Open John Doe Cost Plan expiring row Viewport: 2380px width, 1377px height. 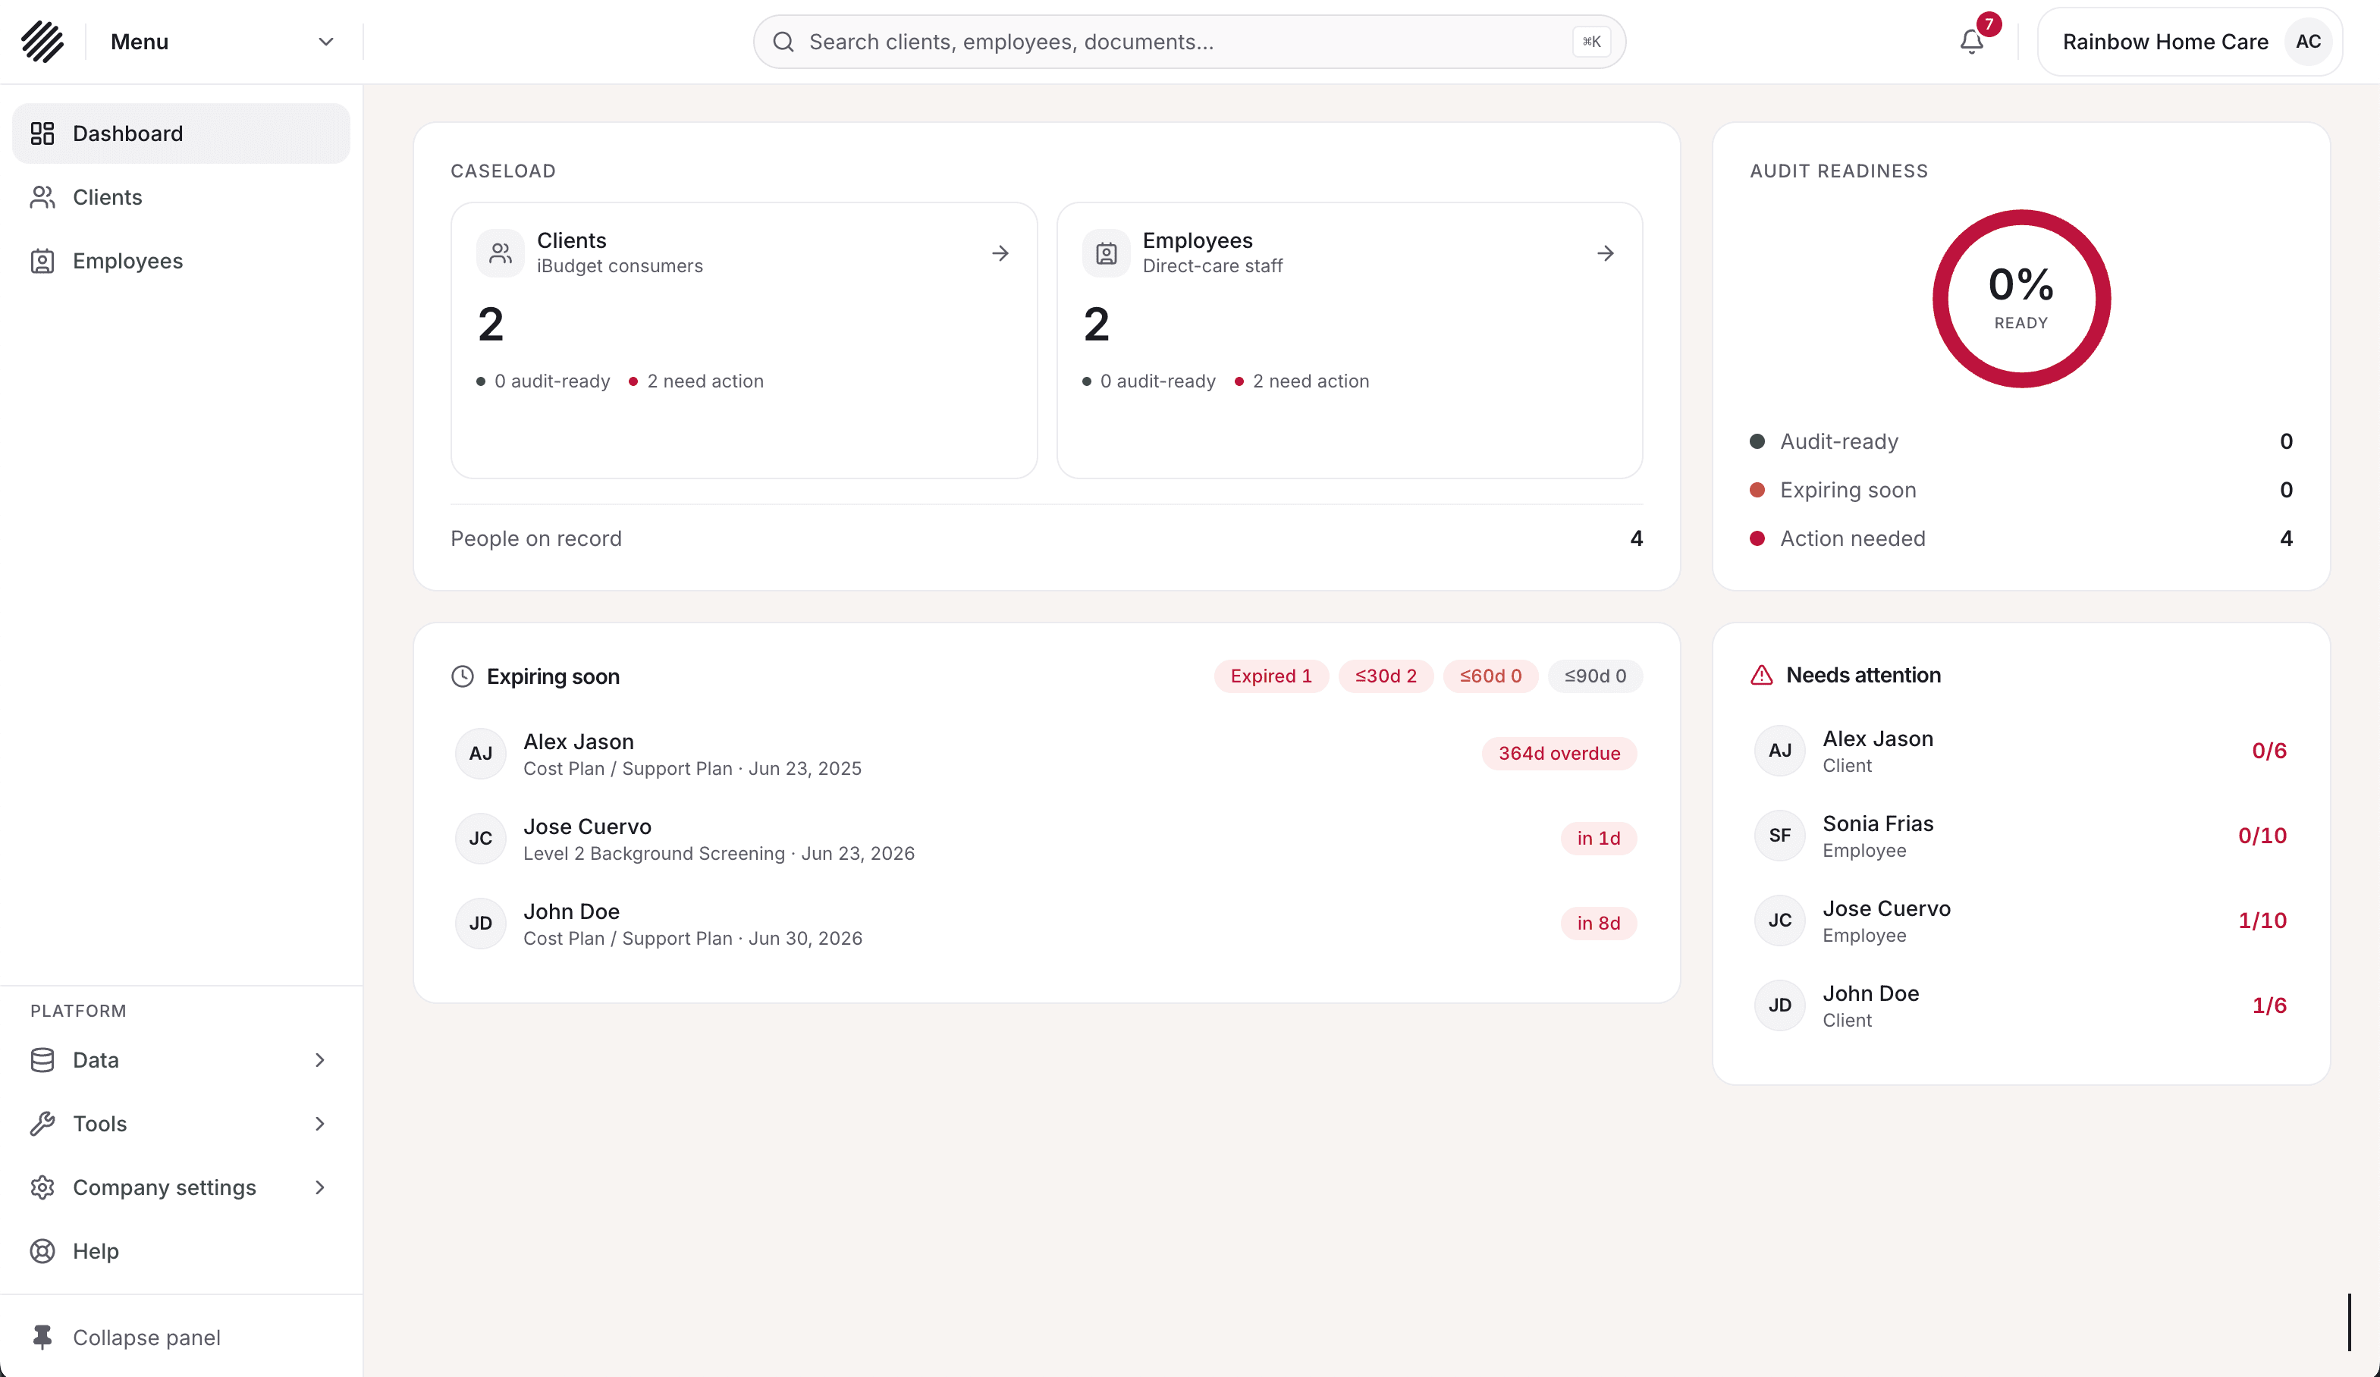pyautogui.click(x=1047, y=924)
